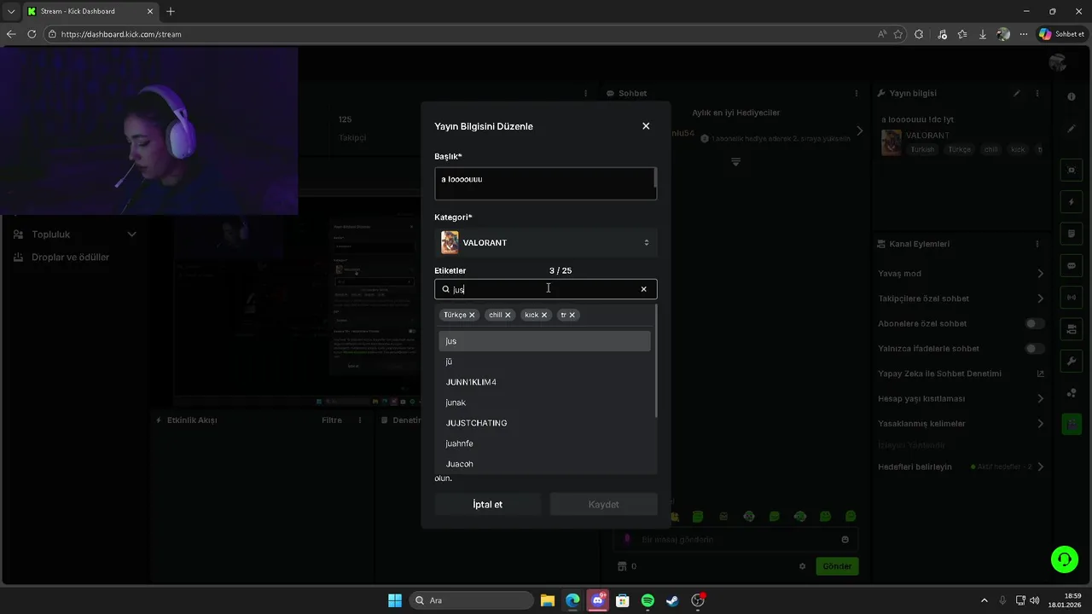
Task: Click the suggestion list scrollbar
Action: tap(655, 361)
